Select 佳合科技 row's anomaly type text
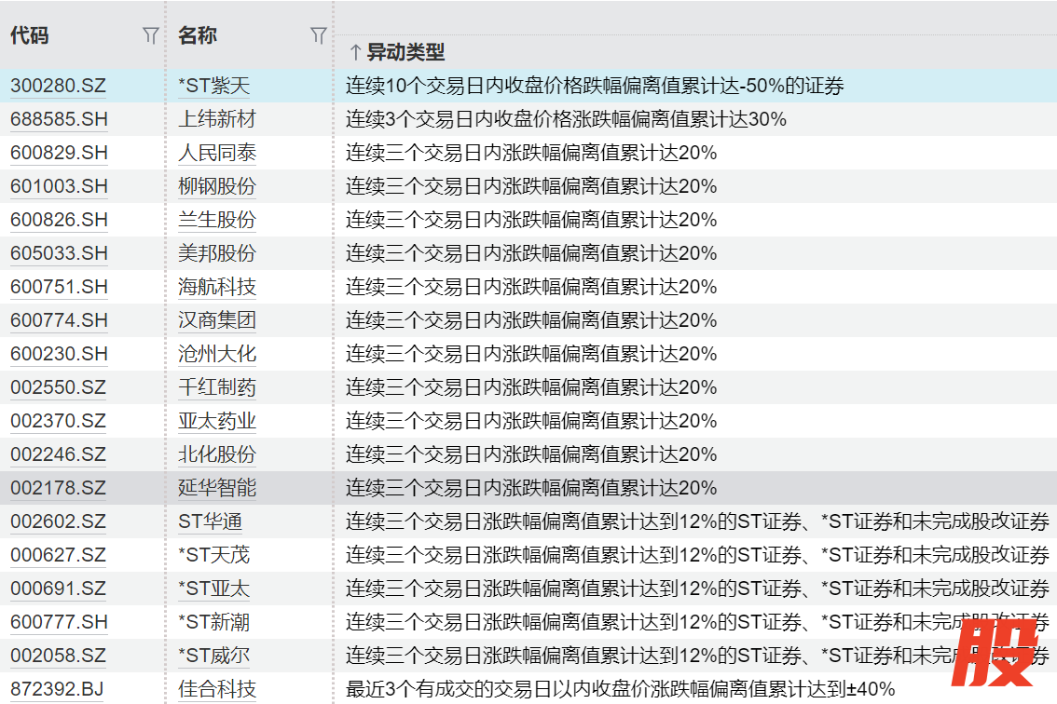 pyautogui.click(x=620, y=689)
